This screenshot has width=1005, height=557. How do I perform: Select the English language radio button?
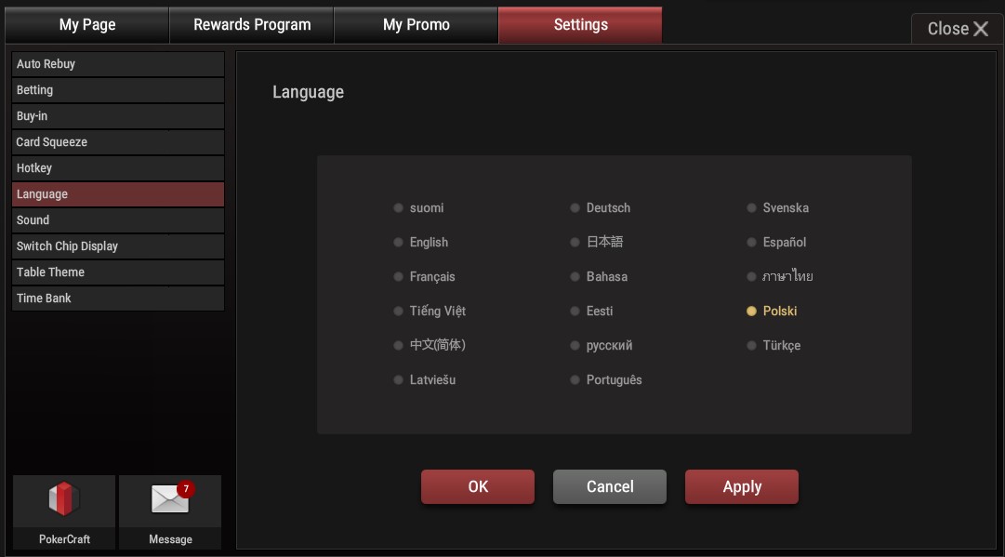(x=399, y=243)
